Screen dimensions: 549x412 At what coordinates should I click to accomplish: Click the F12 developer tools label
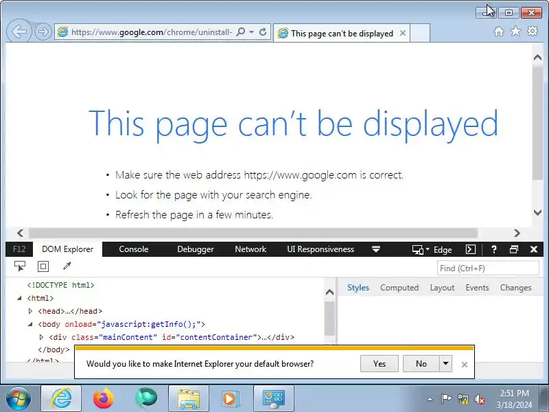(x=19, y=249)
